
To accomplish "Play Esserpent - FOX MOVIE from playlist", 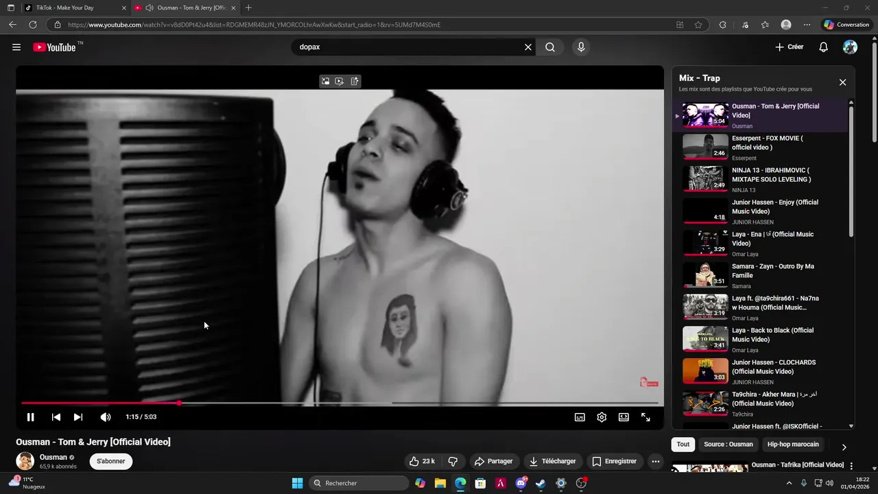I will (x=761, y=148).
